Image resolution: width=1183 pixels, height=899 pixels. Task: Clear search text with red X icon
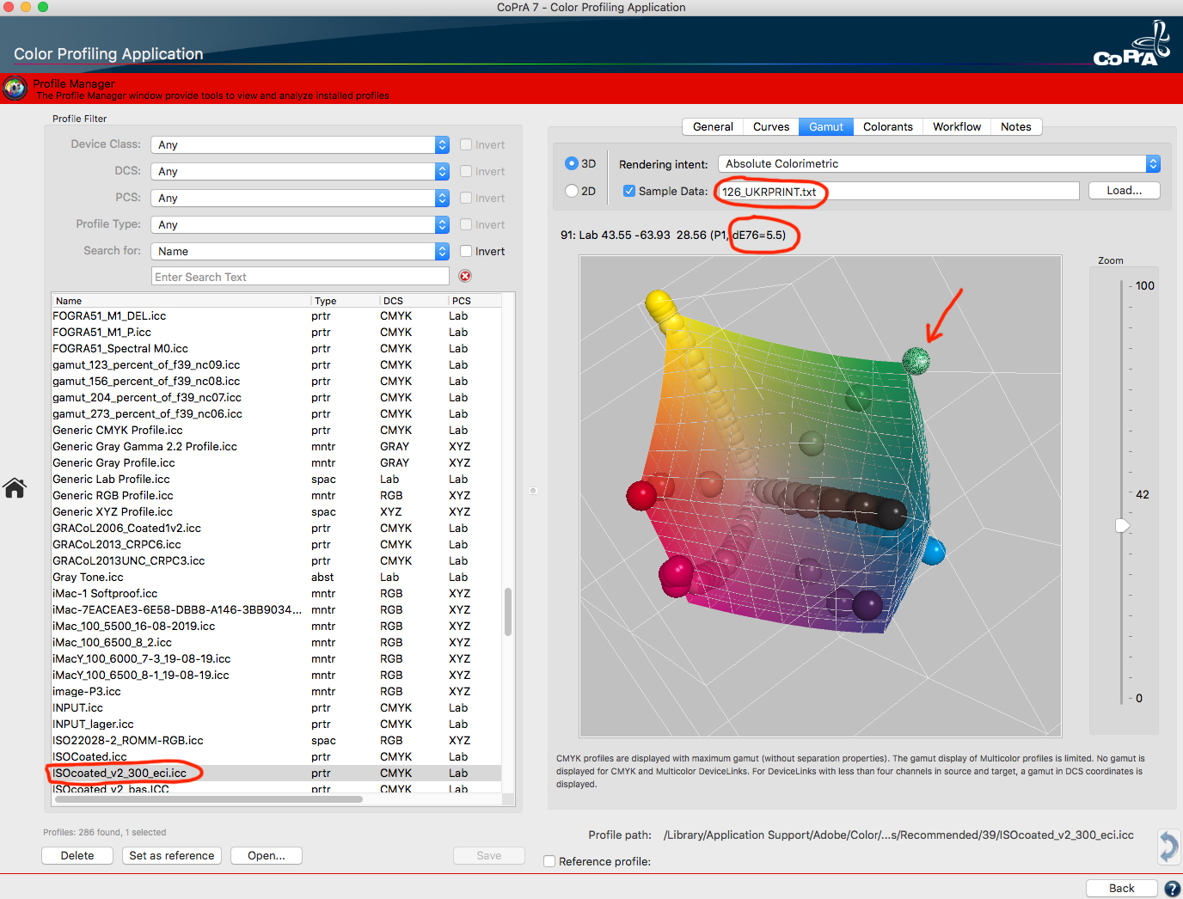coord(465,276)
